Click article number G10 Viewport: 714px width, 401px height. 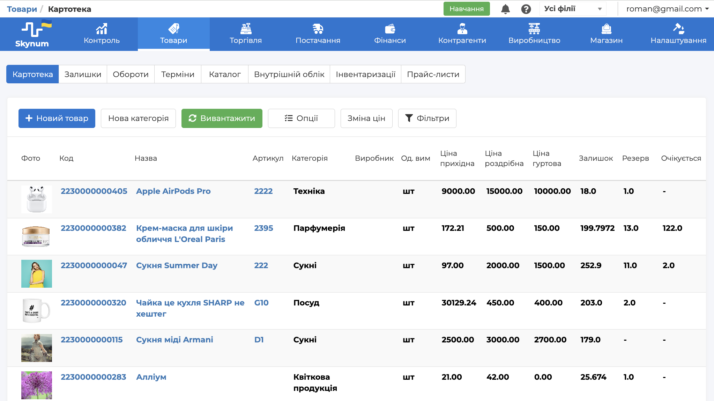tap(261, 303)
